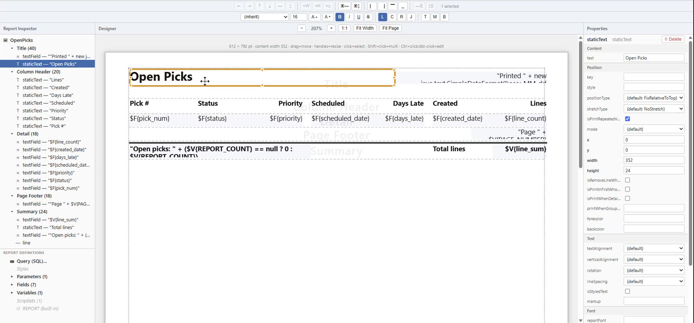The height and width of the screenshot is (323, 694).
Task: Click the width input field showing 352
Action: pos(654,160)
